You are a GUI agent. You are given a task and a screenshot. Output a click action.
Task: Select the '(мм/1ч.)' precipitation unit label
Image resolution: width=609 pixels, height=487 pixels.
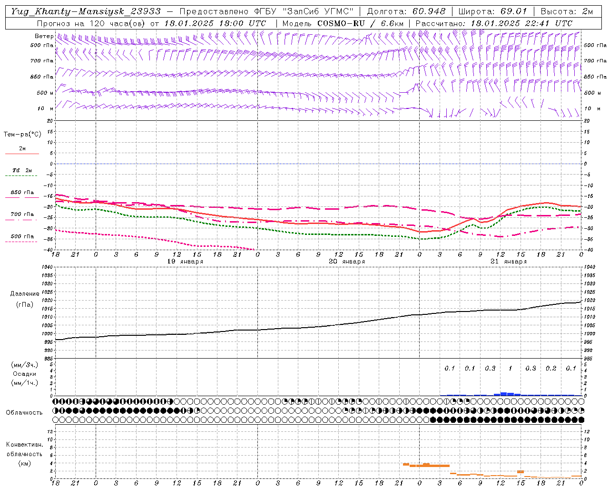25,383
